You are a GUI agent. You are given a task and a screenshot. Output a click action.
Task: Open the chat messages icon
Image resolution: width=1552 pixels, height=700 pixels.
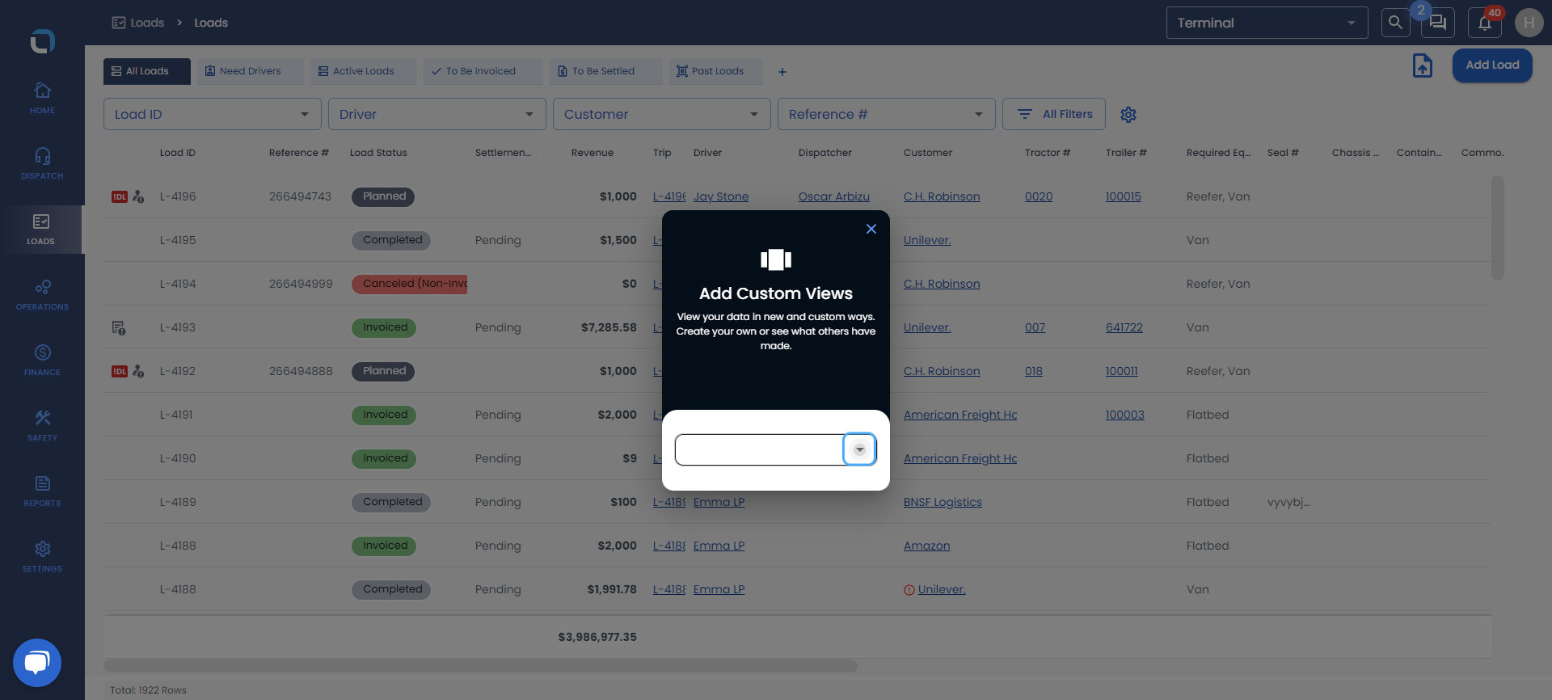1438,23
